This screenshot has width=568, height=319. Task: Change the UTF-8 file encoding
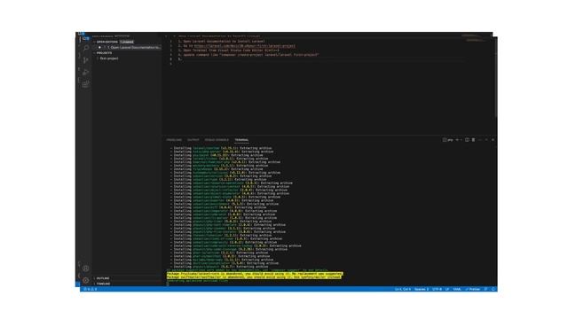[x=437, y=290]
